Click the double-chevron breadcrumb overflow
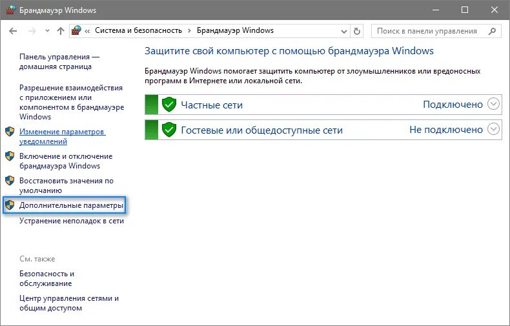 [87, 31]
